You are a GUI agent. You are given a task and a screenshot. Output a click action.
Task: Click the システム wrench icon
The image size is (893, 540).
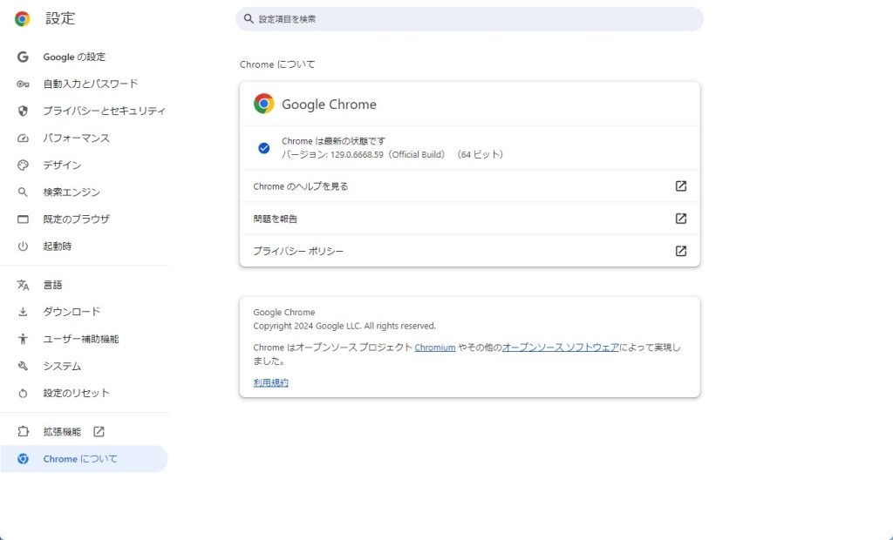click(x=24, y=366)
